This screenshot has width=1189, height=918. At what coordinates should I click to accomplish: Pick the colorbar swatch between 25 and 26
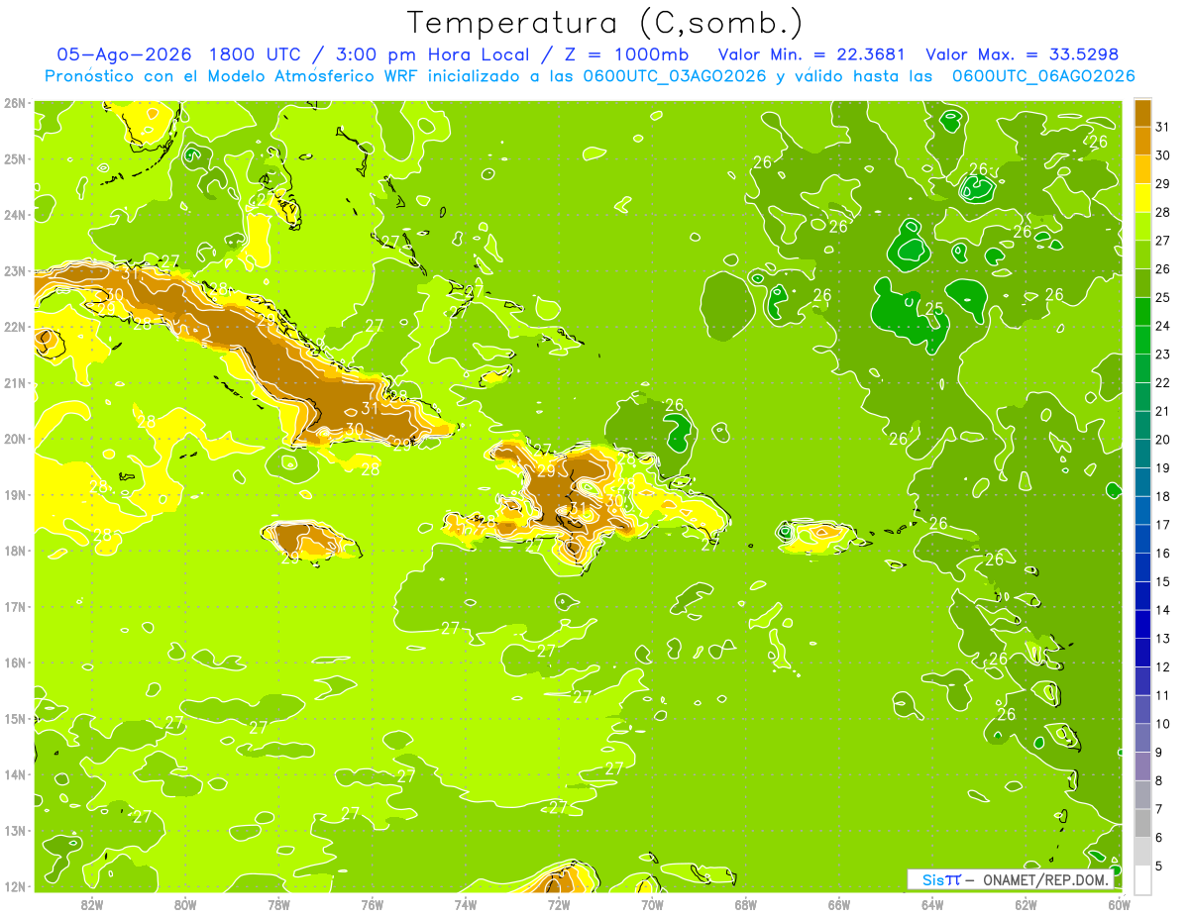pos(1142,283)
